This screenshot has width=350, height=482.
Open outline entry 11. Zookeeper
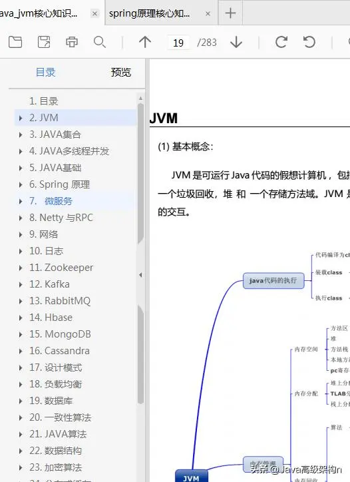(x=61, y=268)
